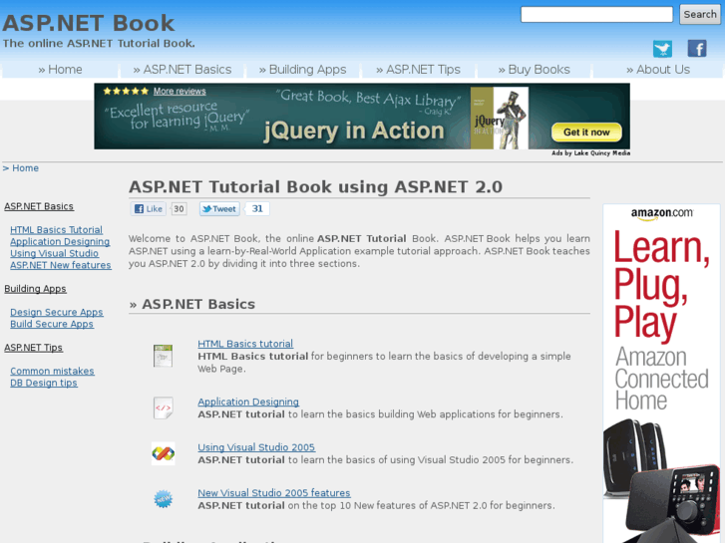This screenshot has height=543, width=725.
Task: Click the Application Designing code file icon
Action: pos(163,407)
